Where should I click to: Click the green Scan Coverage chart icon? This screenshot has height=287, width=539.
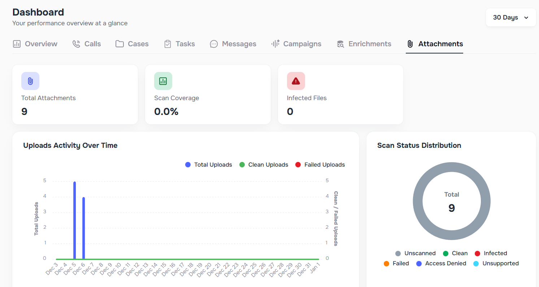pyautogui.click(x=163, y=81)
